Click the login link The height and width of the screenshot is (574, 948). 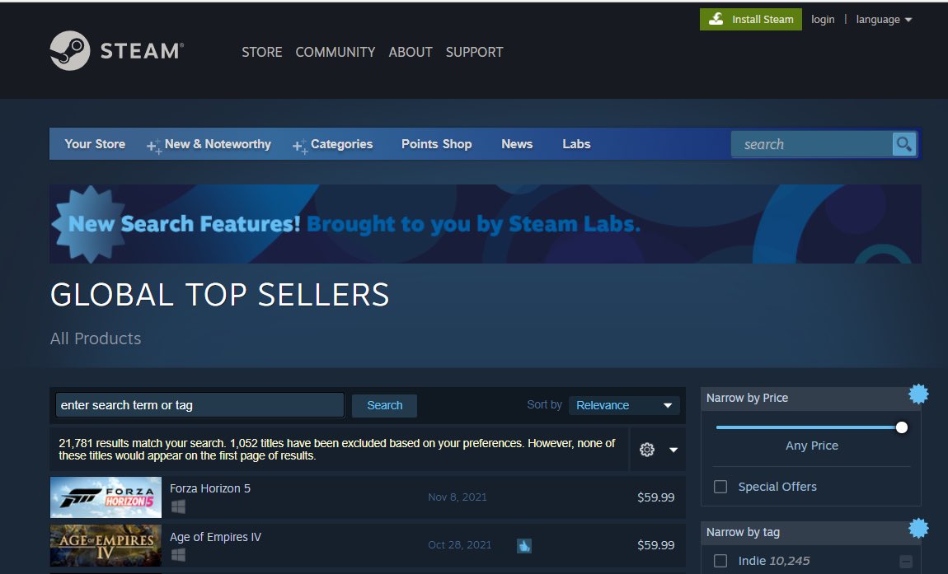click(x=822, y=19)
